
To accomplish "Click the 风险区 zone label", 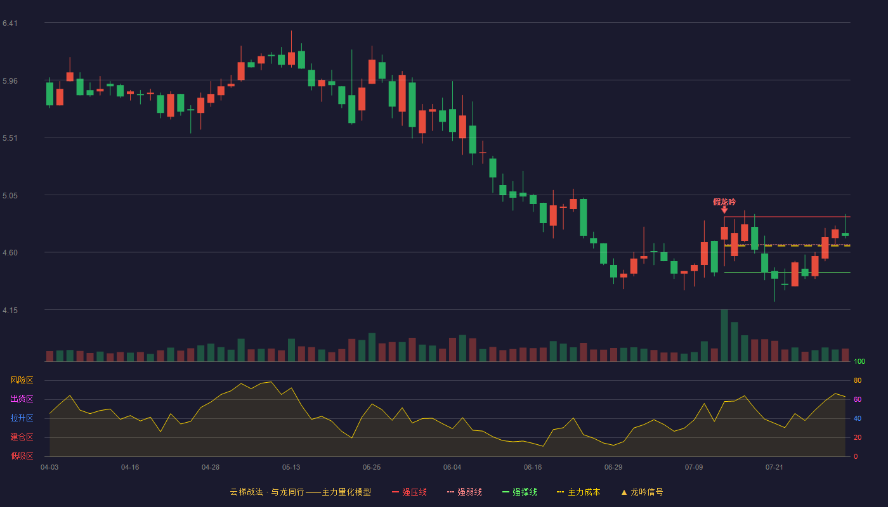I will tap(22, 380).
